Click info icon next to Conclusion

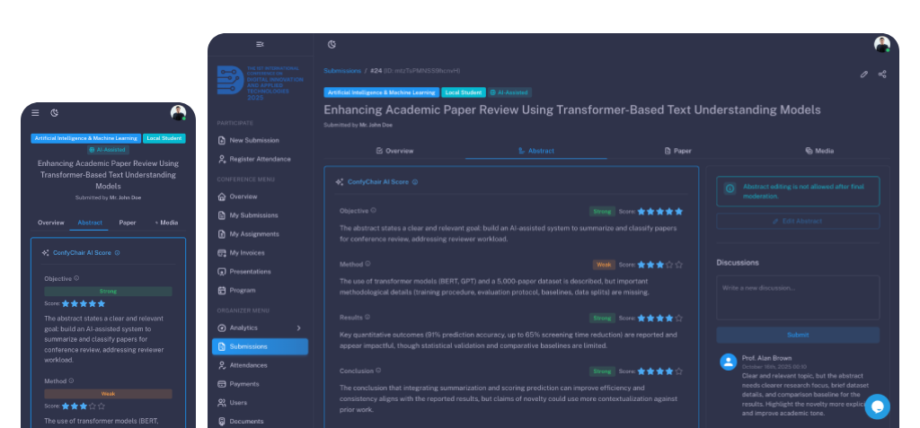pos(378,371)
